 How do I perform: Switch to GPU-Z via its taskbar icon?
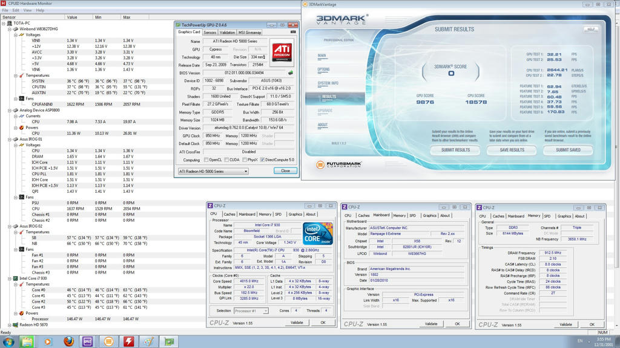click(170, 341)
